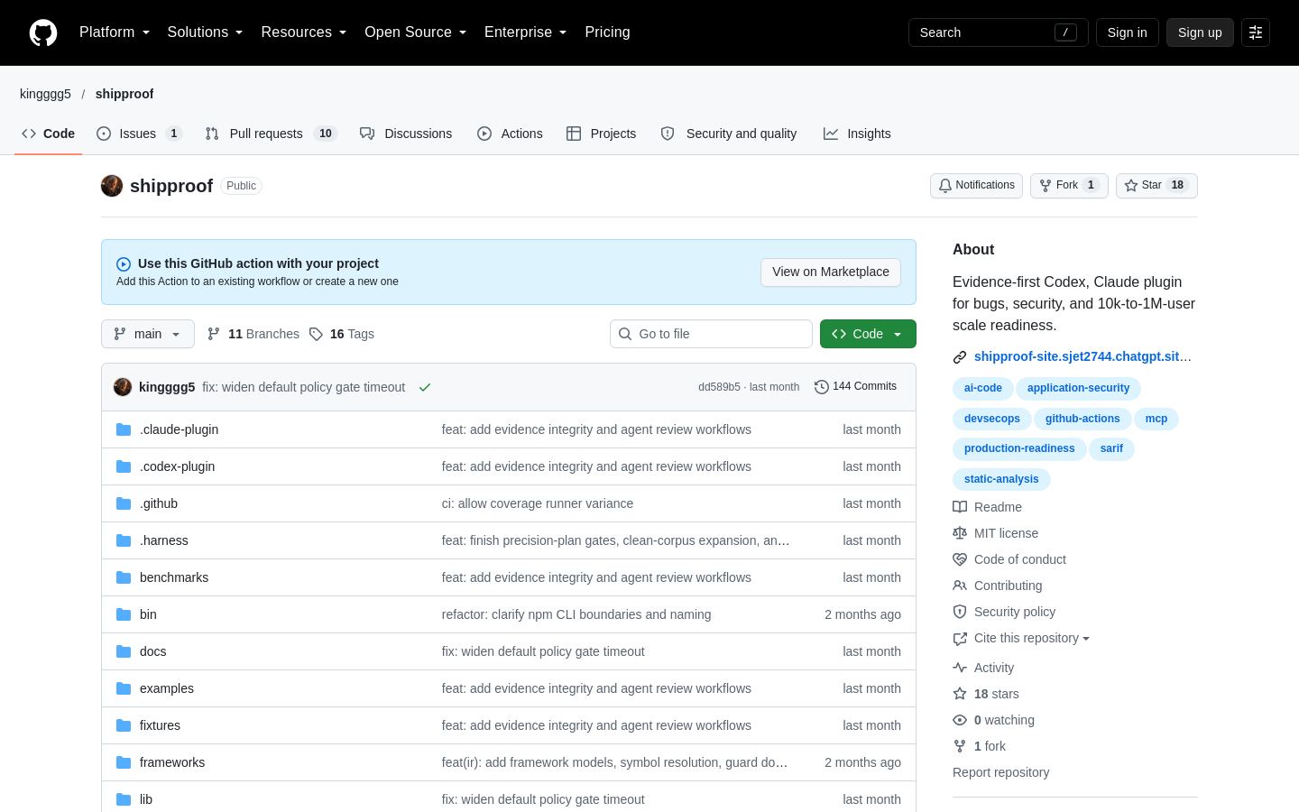Click the play icon in GitHub action banner
Image resolution: width=1299 pixels, height=812 pixels.
click(x=124, y=264)
